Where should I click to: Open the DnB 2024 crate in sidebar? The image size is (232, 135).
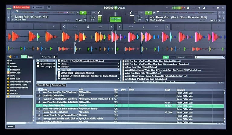14,94
